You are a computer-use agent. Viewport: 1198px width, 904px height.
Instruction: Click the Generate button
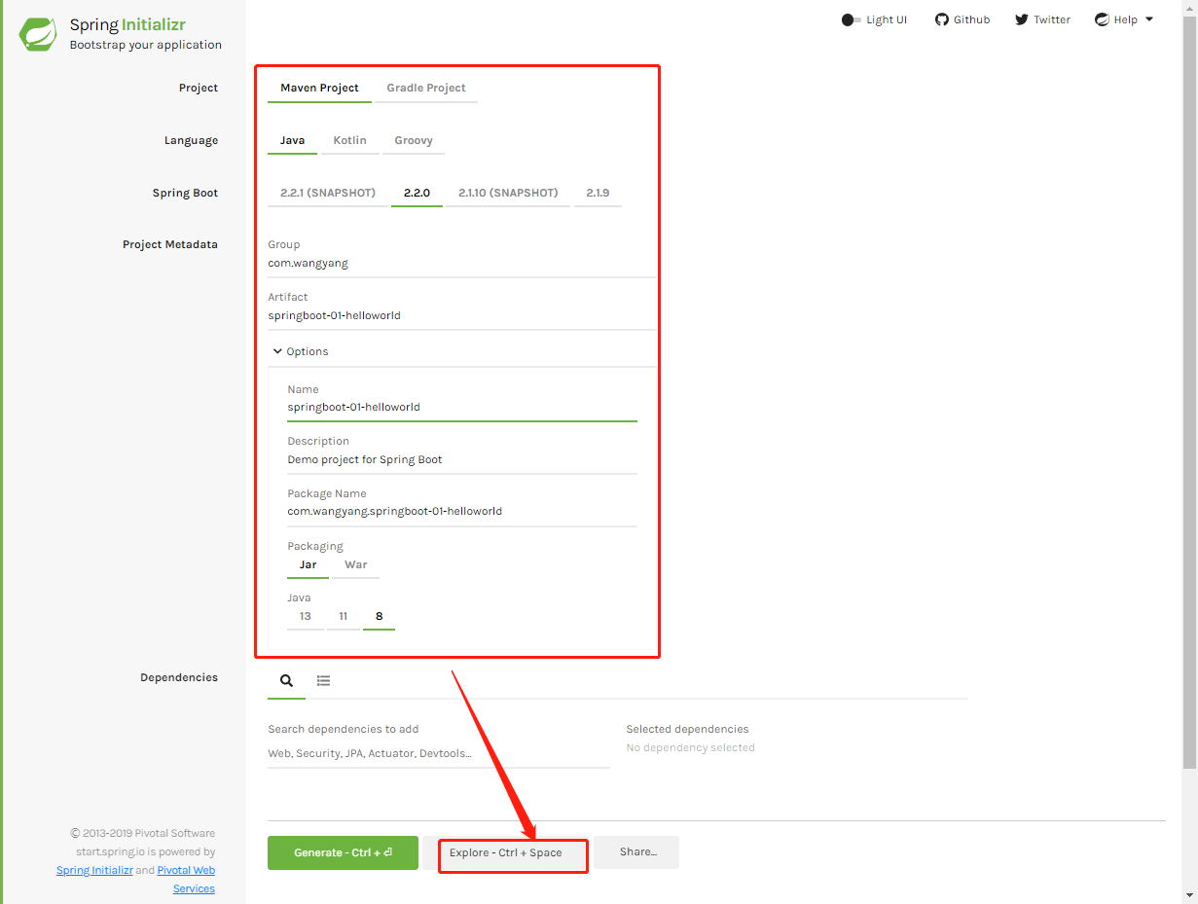(343, 852)
